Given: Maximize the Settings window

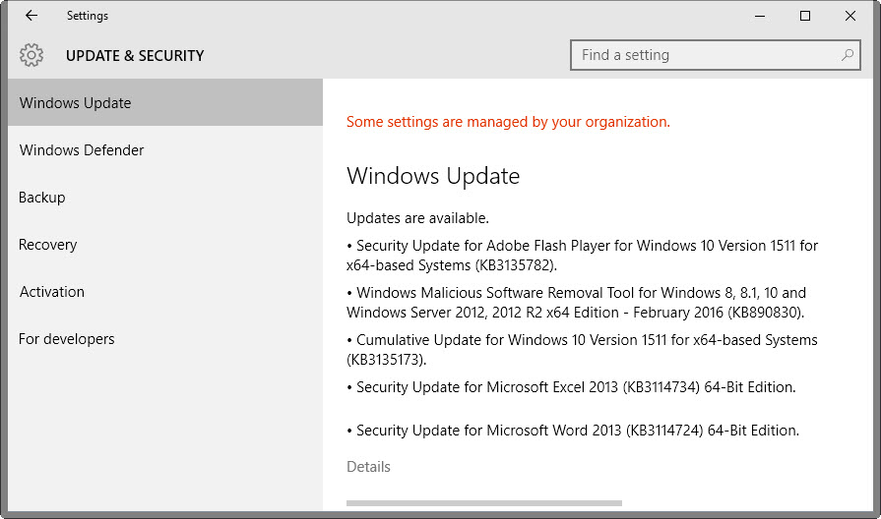Looking at the screenshot, I should click(805, 16).
